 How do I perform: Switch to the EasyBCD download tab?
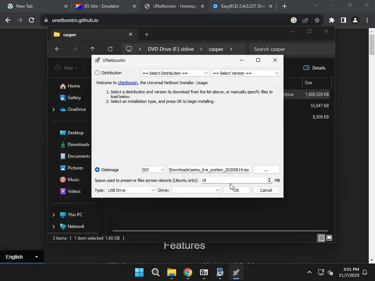242,6
